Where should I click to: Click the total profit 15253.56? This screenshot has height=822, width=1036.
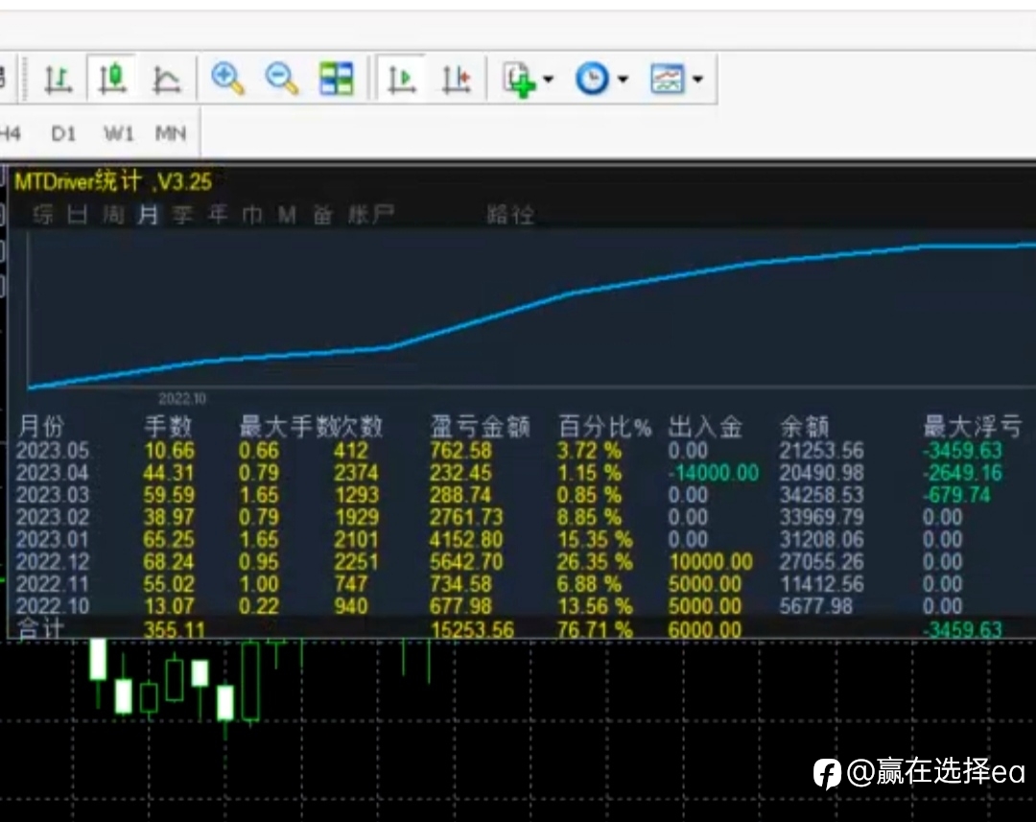[x=472, y=630]
